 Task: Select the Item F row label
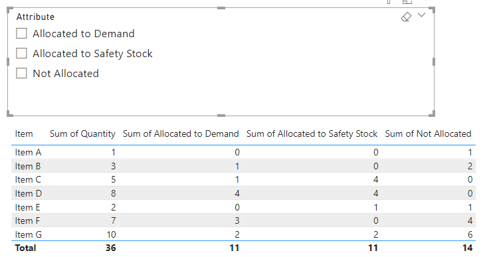tap(28, 220)
